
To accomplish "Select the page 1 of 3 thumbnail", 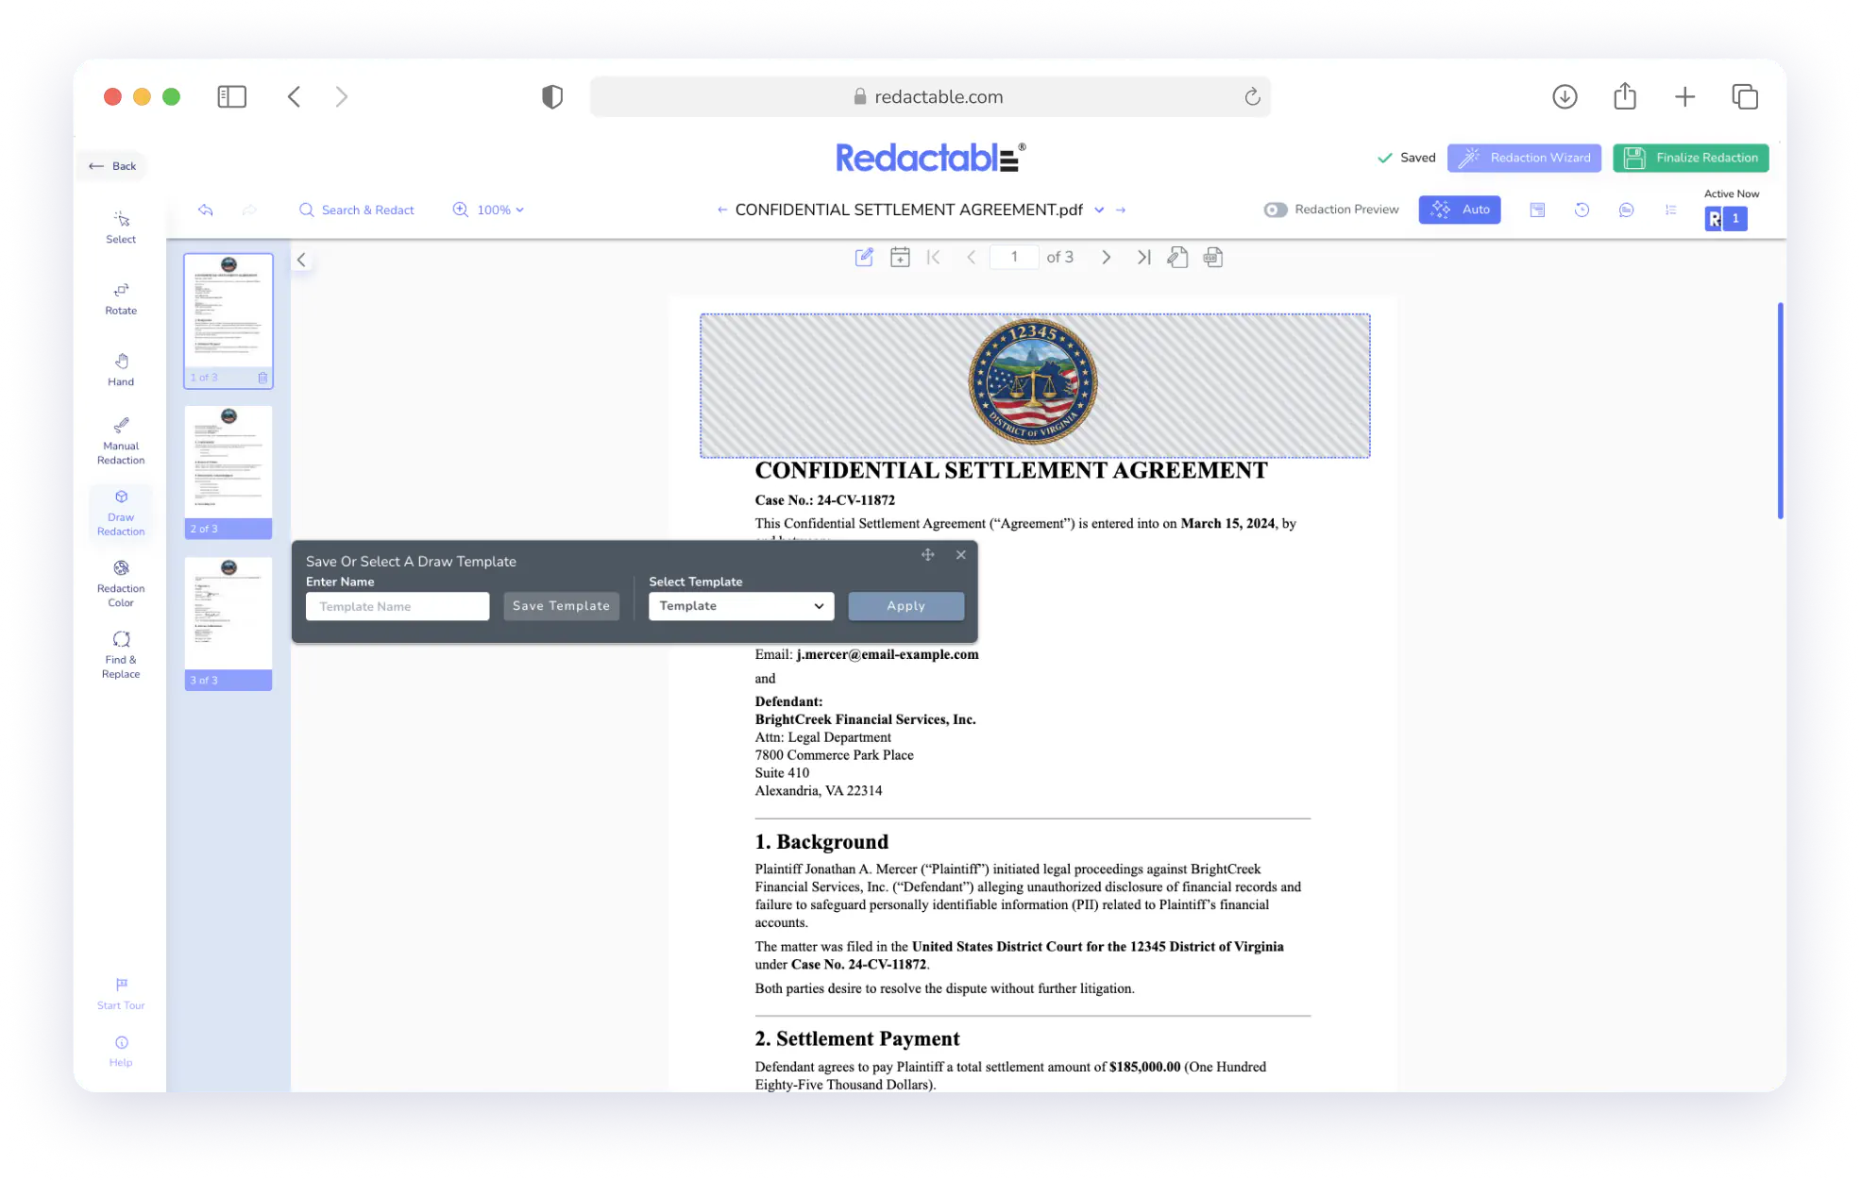I will tap(228, 320).
